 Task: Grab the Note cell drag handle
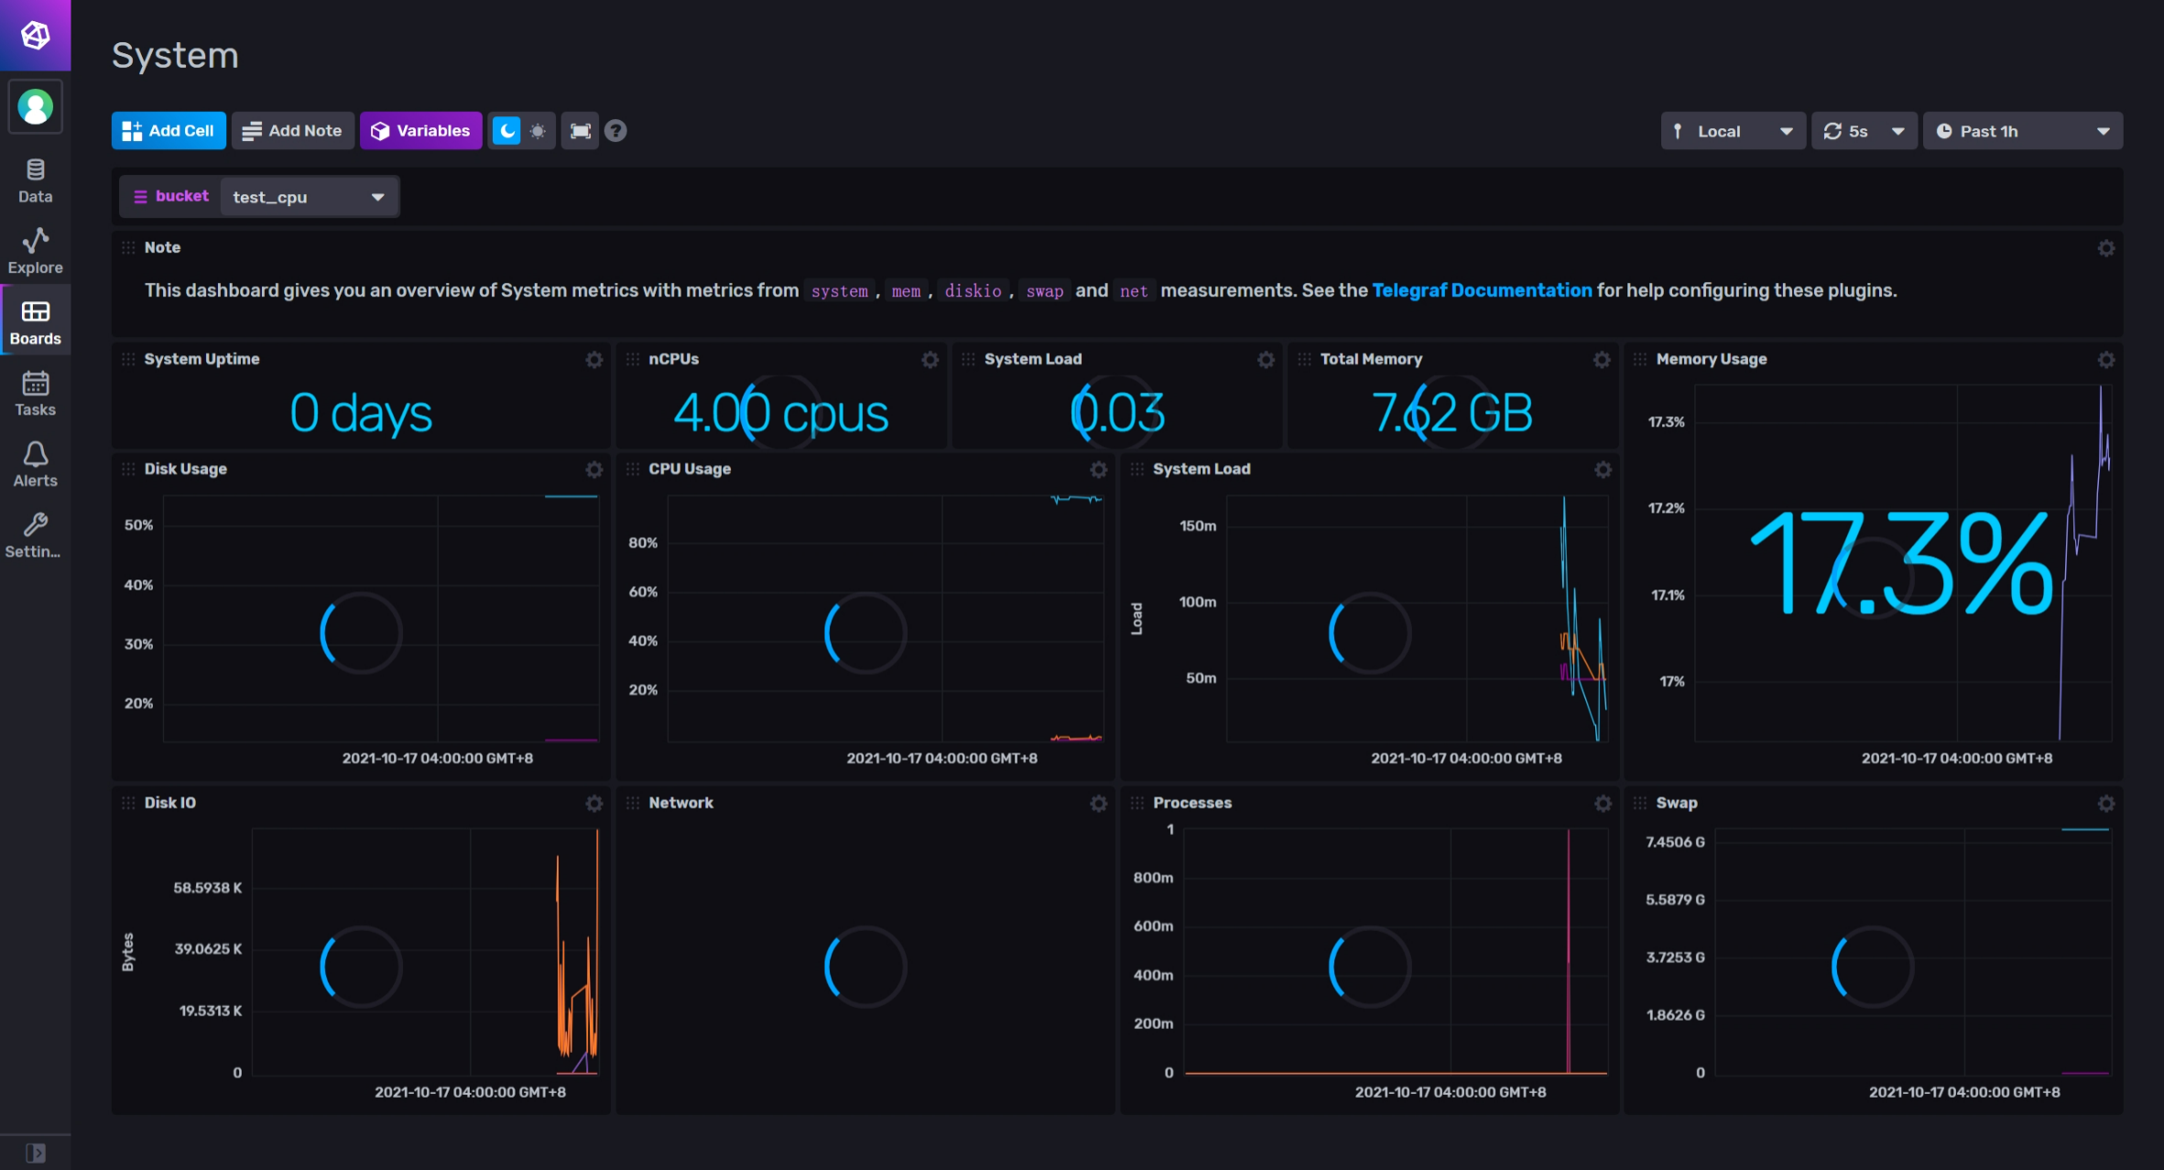click(x=128, y=248)
